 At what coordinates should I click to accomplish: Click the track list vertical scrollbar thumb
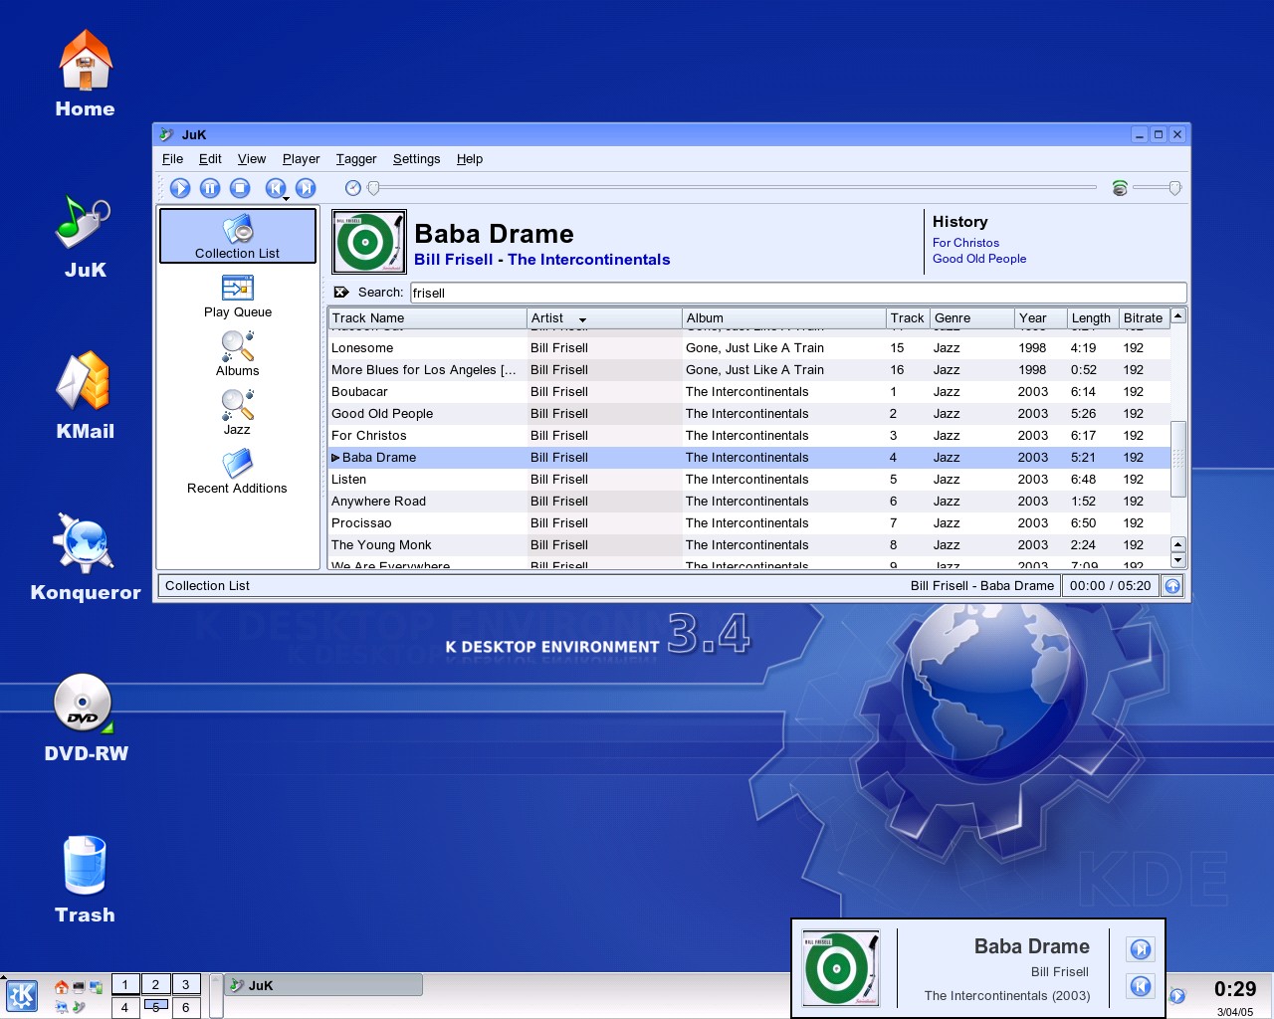(1178, 459)
